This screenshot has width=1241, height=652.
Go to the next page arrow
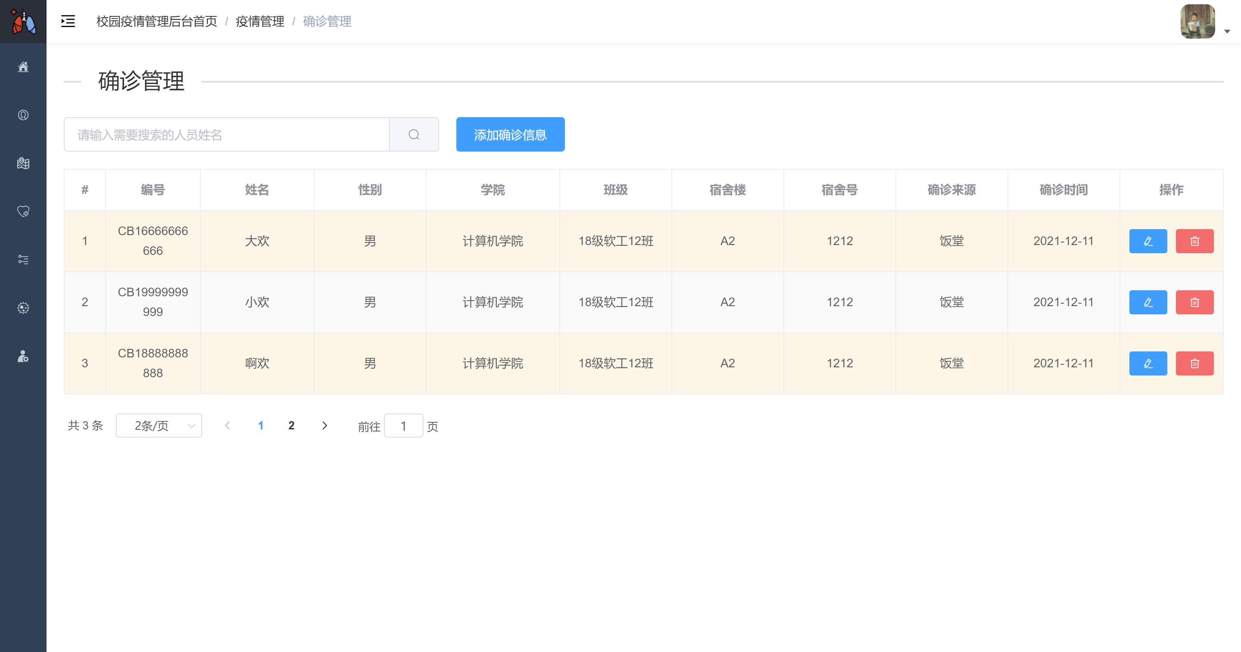click(324, 425)
